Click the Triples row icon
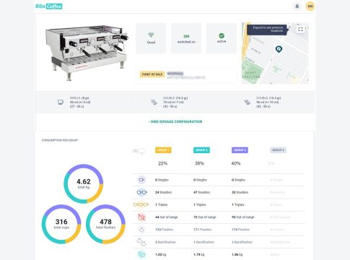Image resolution: width=350 pixels, height=260 pixels. click(141, 204)
